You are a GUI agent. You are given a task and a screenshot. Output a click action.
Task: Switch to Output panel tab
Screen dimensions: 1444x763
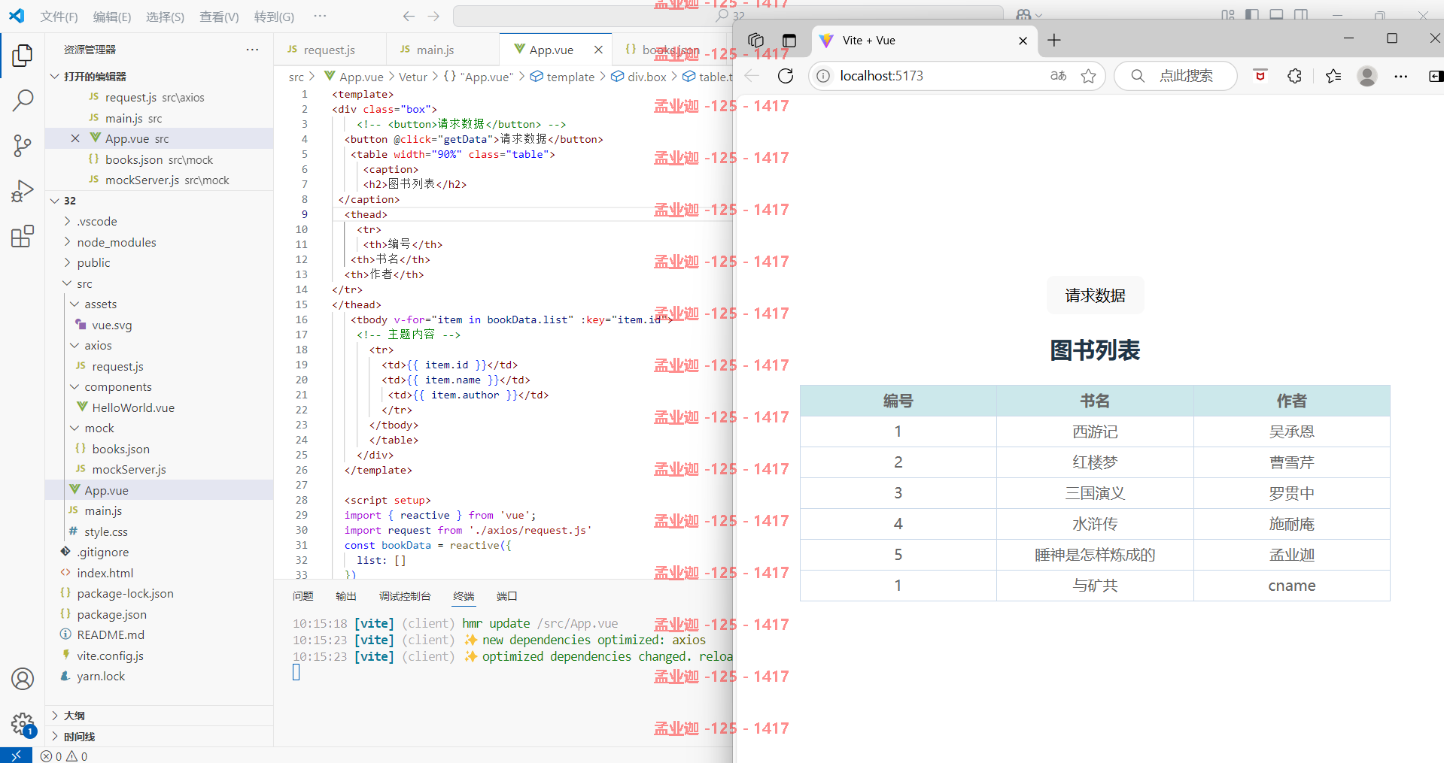pos(346,596)
